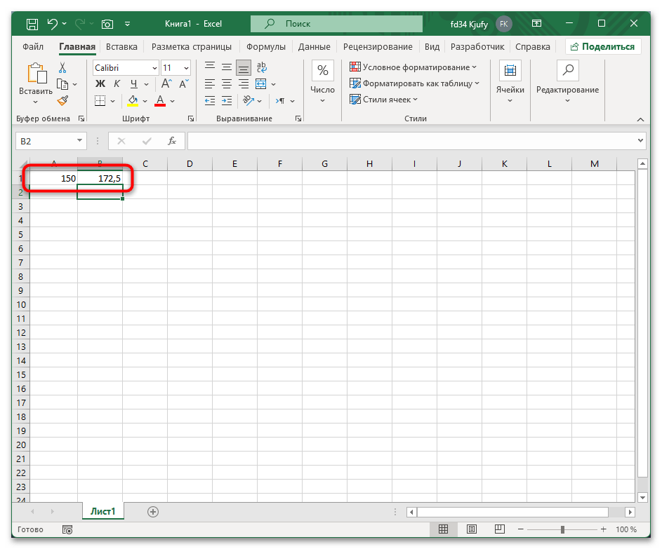
Task: Expand the Вставить paste options arrow
Action: (x=36, y=102)
